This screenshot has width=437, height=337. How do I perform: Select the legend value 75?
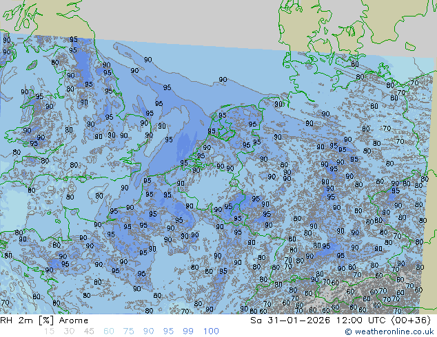coord(128,331)
